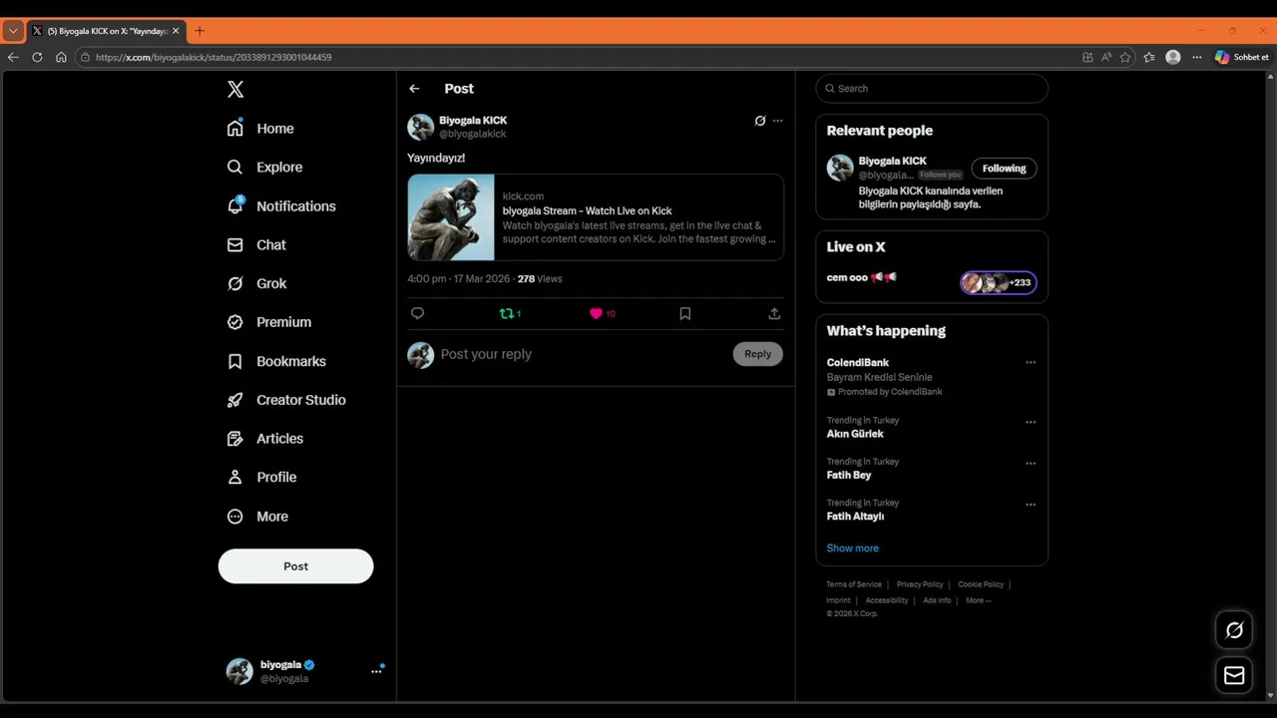1277x718 pixels.
Task: Open the Sohbet et Copilot button
Action: [x=1242, y=57]
